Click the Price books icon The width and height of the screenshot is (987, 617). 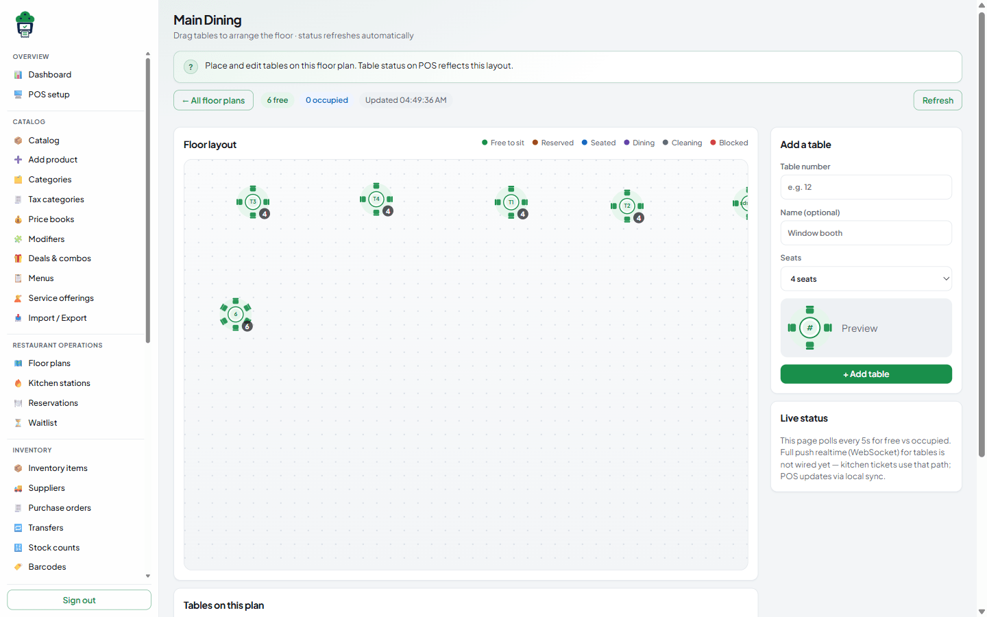[18, 219]
